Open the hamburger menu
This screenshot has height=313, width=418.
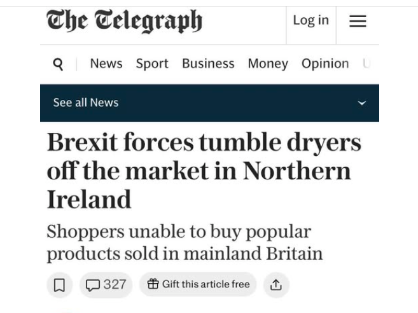358,21
